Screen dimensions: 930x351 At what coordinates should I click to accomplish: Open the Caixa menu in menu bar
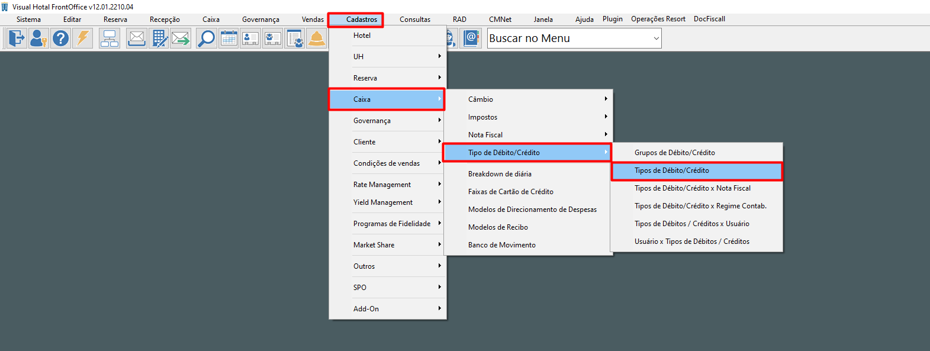[211, 20]
